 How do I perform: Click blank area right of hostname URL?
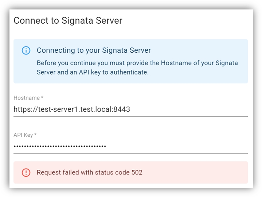tap(189, 109)
